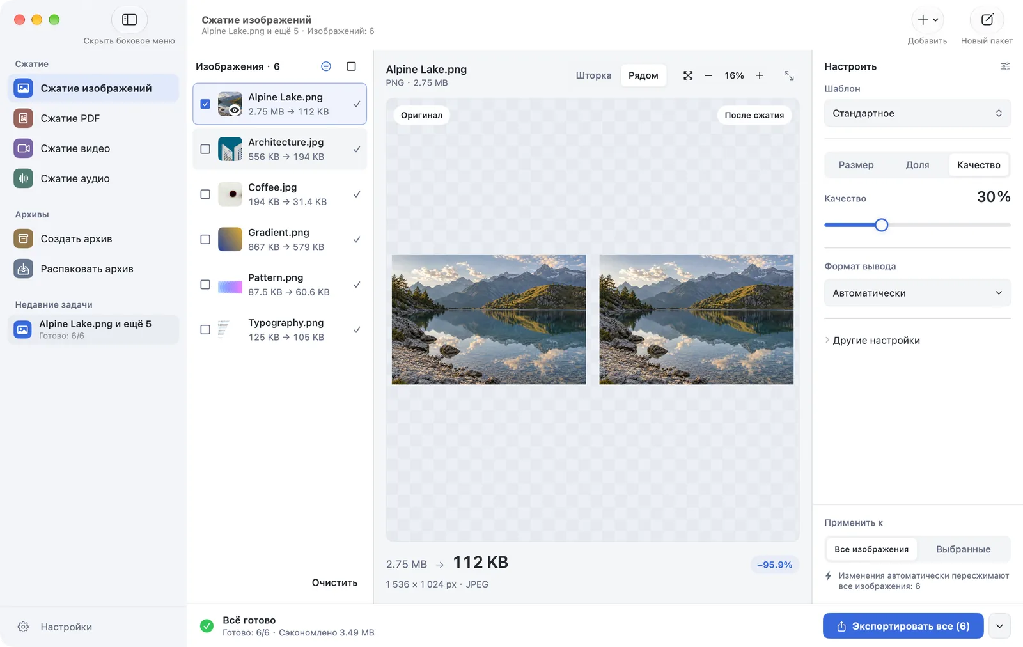Switch to the Доля tab
The height and width of the screenshot is (647, 1023).
coord(918,165)
